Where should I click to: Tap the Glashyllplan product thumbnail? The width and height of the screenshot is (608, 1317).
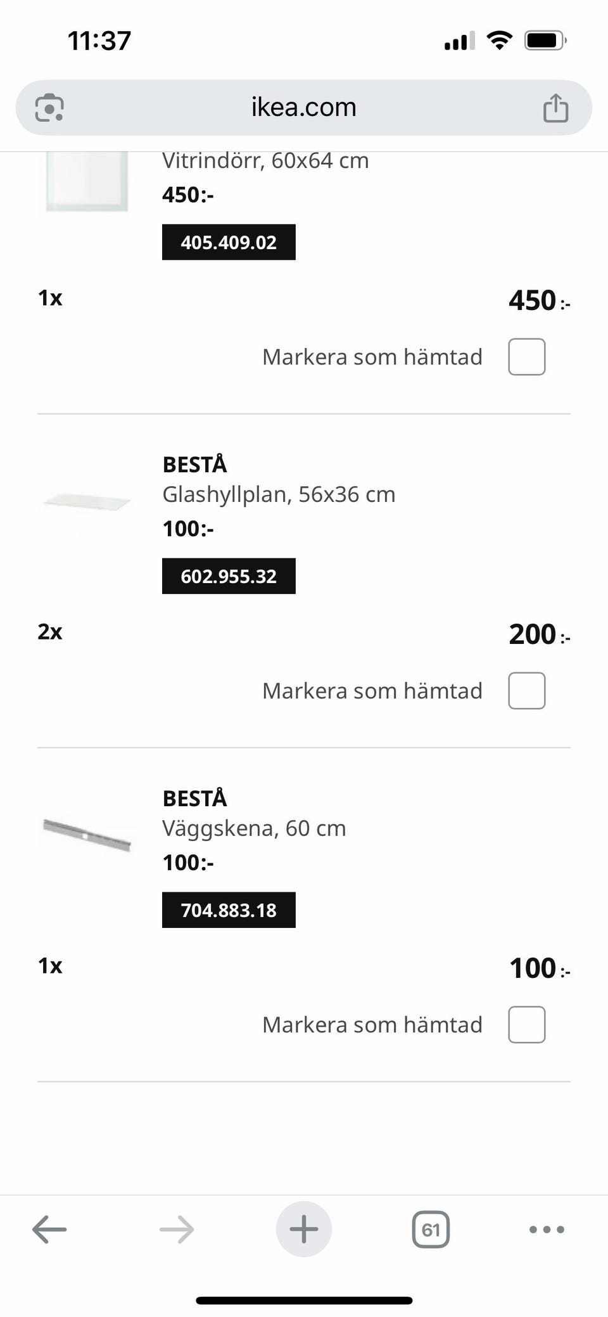click(87, 504)
